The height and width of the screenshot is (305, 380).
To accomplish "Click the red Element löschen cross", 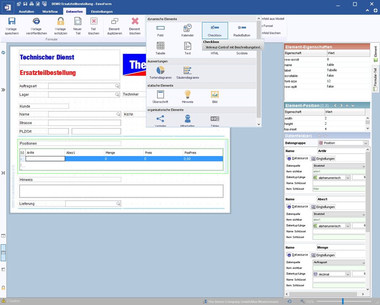I will (x=135, y=21).
